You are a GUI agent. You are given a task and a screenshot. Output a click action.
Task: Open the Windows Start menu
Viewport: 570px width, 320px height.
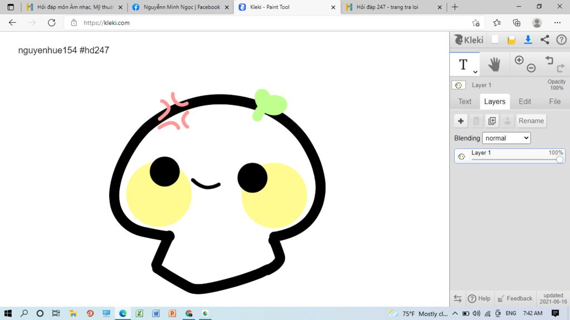8,313
